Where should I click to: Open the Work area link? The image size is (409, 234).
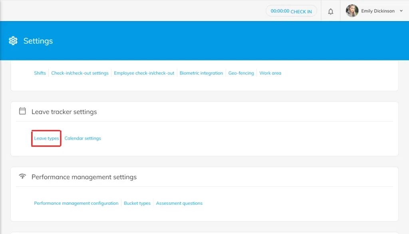coord(270,73)
